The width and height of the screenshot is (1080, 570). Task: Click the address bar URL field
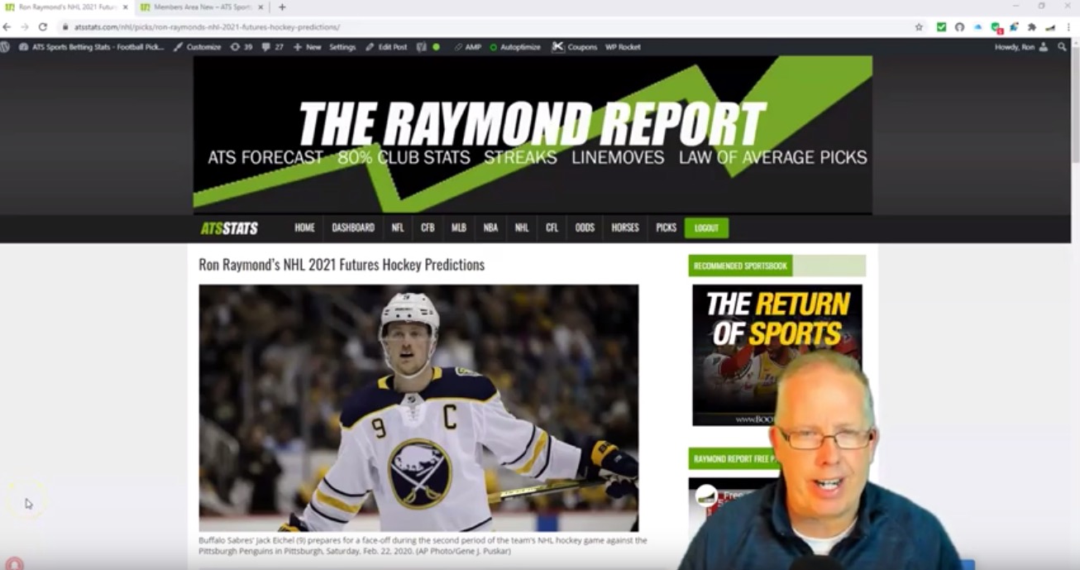point(488,26)
